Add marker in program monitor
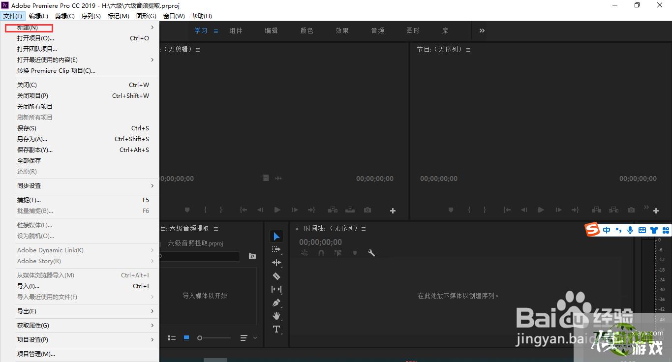 point(451,210)
